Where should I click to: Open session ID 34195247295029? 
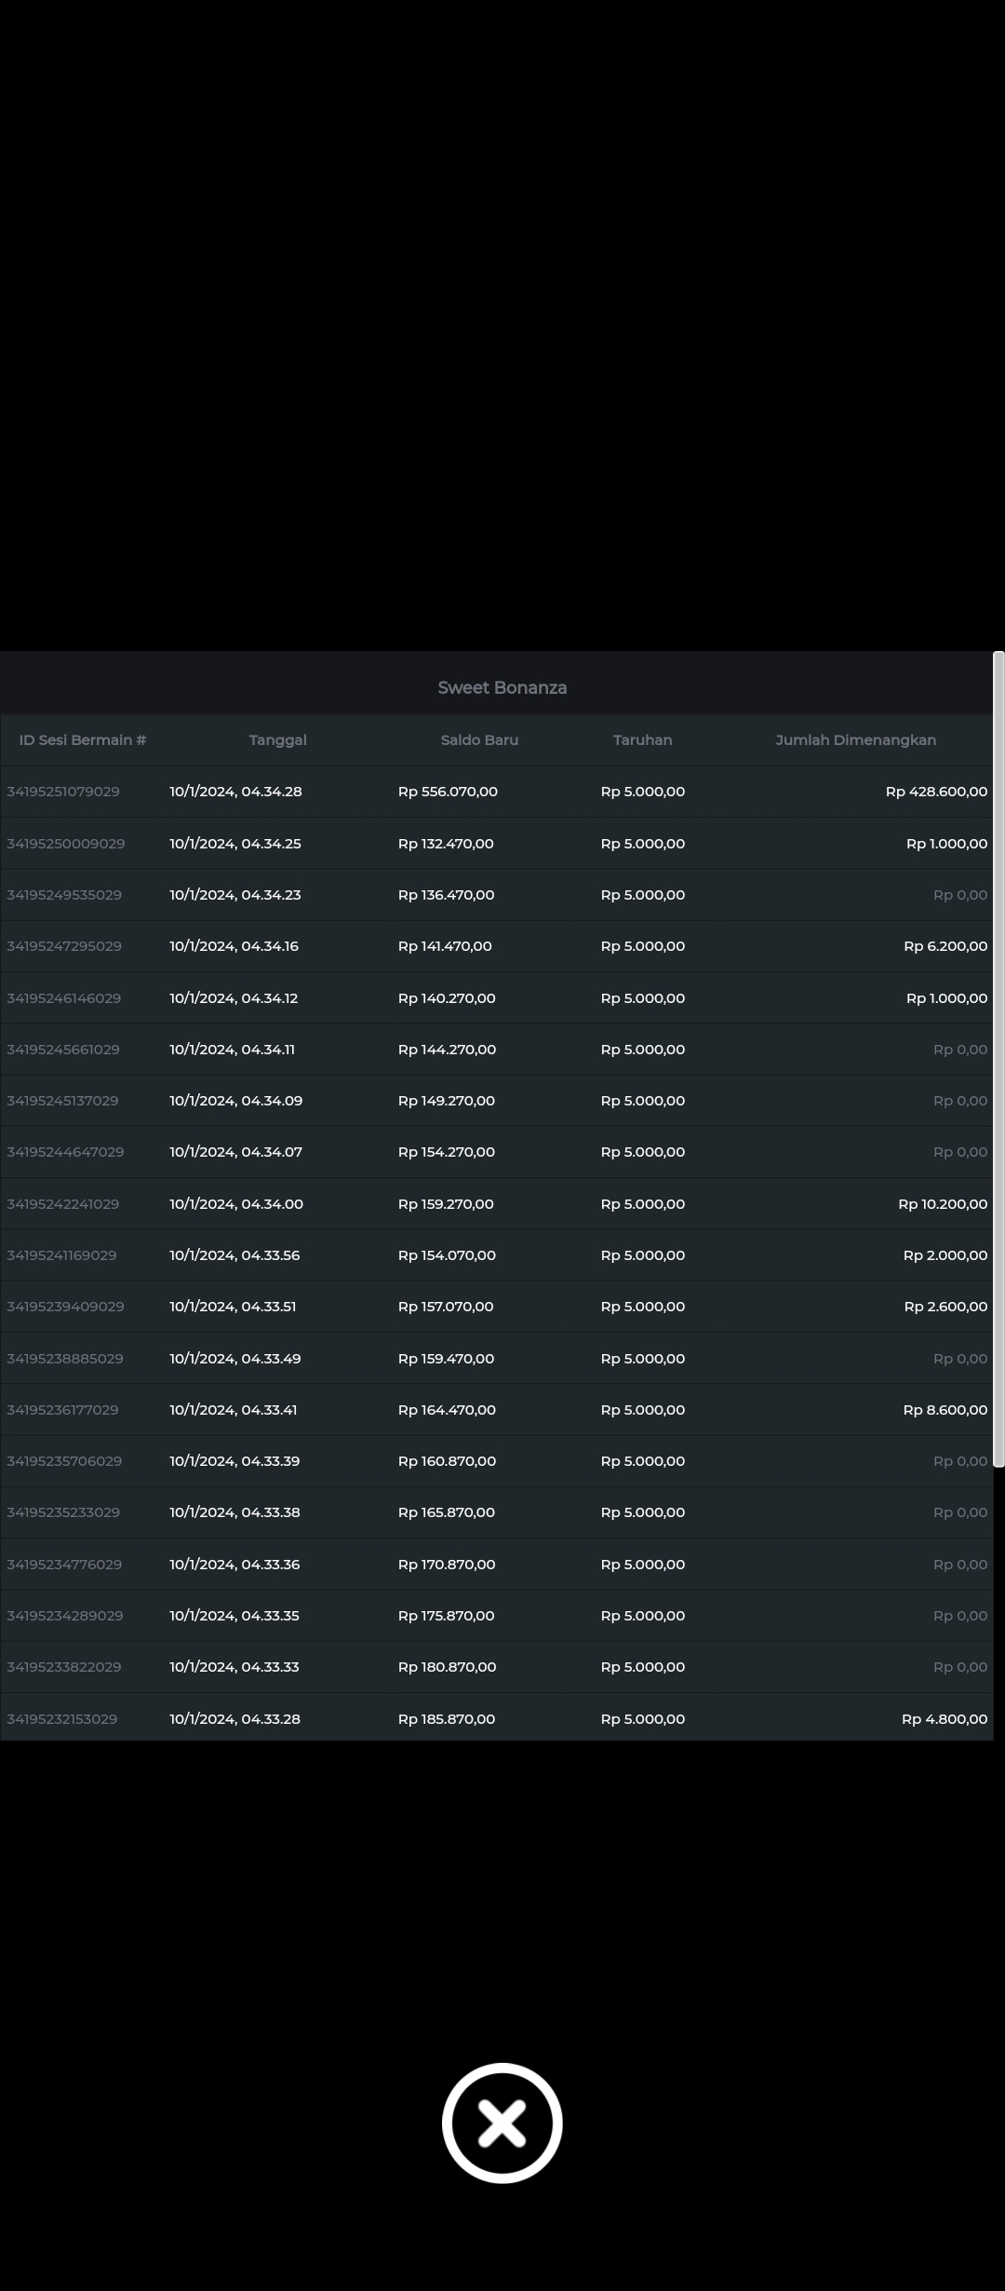(64, 946)
